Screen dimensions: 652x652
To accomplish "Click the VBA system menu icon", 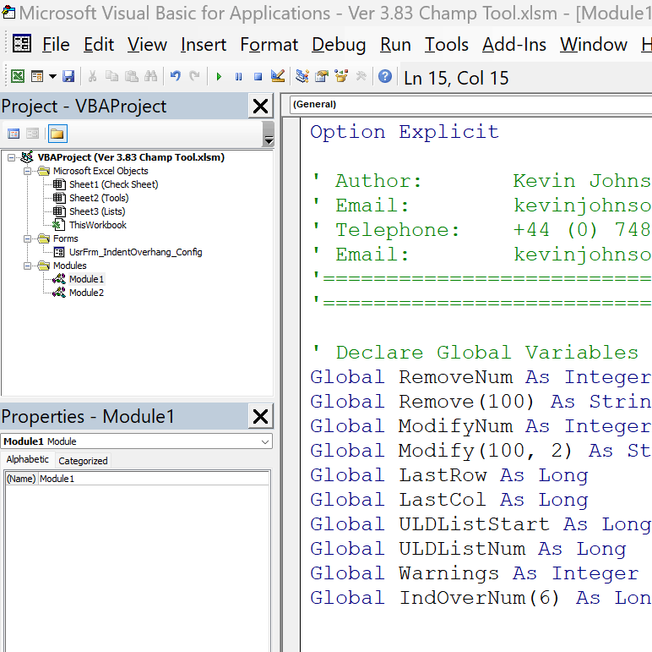I will click(22, 44).
